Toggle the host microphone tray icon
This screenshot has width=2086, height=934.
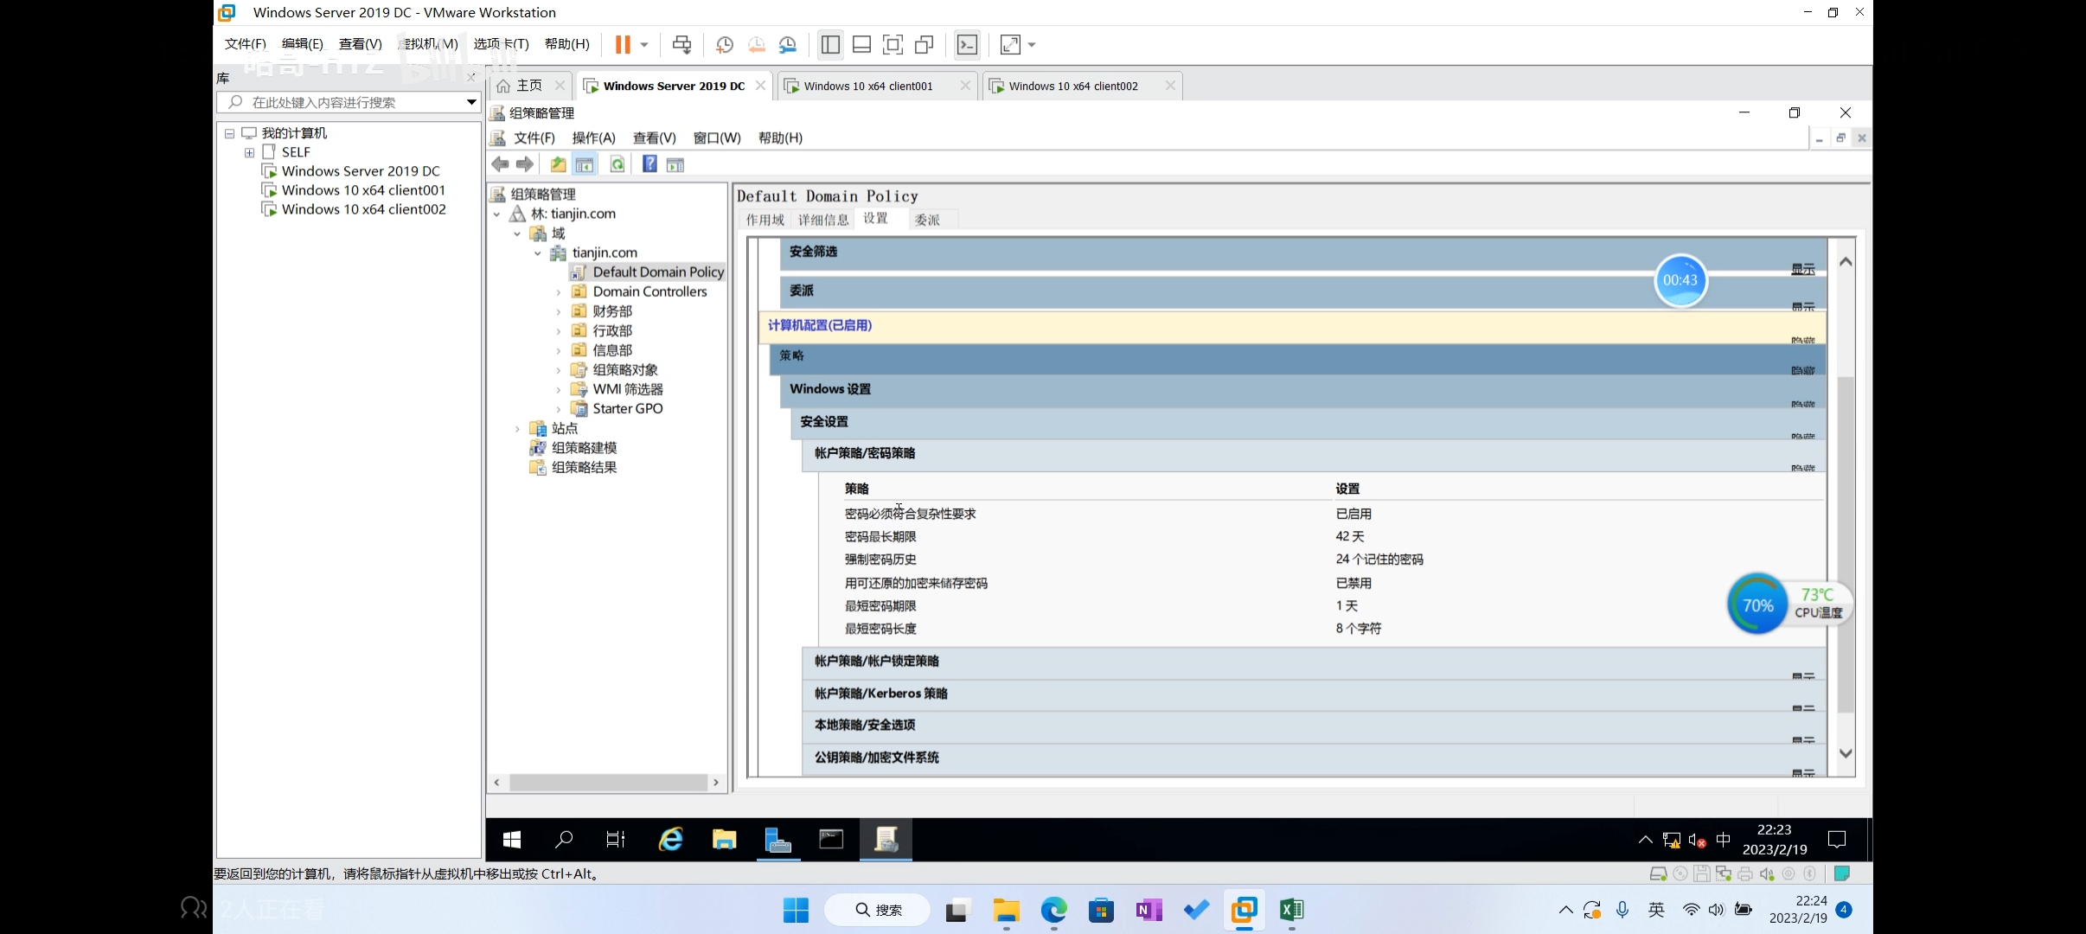point(1622,910)
